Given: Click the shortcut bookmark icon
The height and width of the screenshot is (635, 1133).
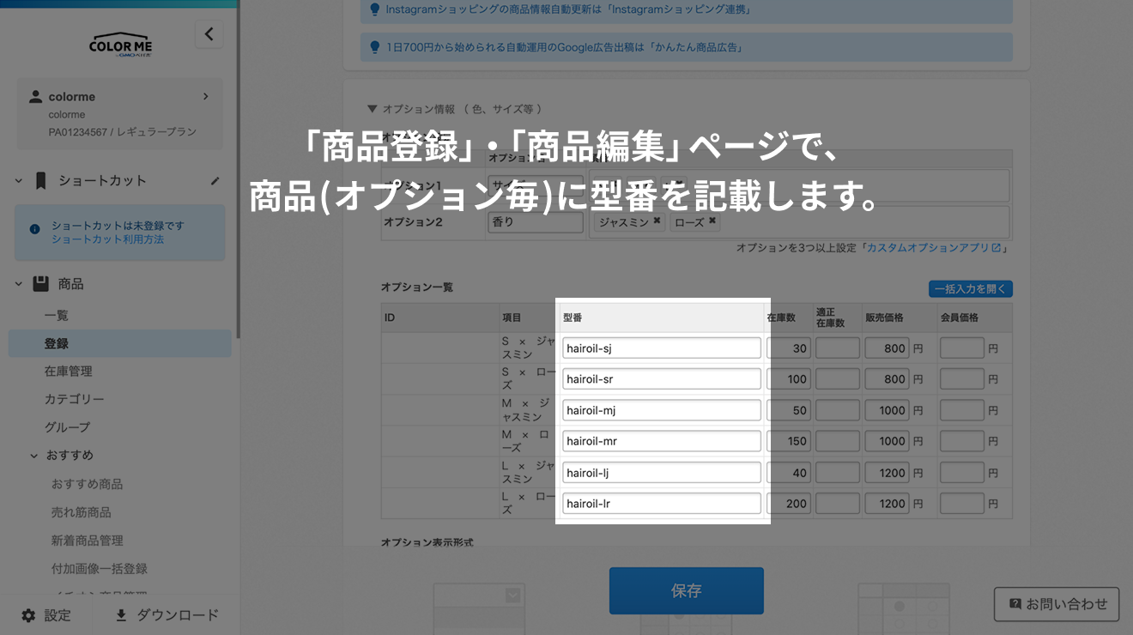Looking at the screenshot, I should click(x=40, y=180).
